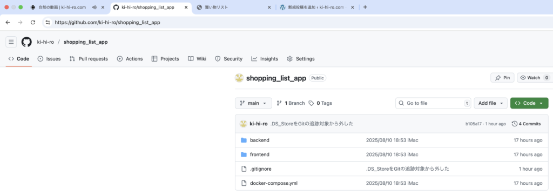Expand the Add file dropdown
553x195 pixels.
(x=490, y=103)
